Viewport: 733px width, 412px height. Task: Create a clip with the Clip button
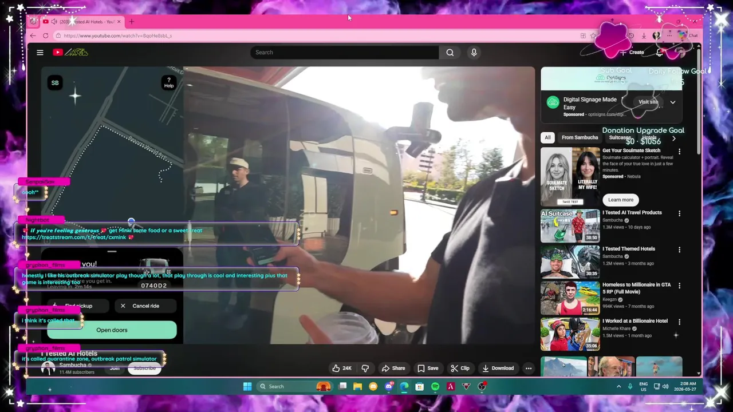pyautogui.click(x=460, y=368)
